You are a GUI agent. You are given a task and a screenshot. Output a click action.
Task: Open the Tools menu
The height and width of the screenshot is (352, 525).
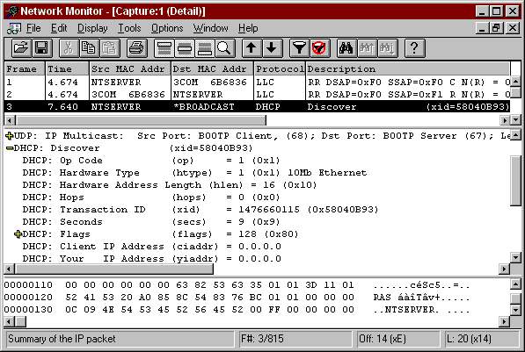point(129,28)
